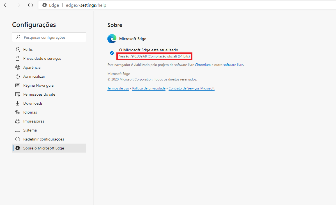Click the printer icon for Impressoras
The height and width of the screenshot is (205, 336).
(x=18, y=121)
